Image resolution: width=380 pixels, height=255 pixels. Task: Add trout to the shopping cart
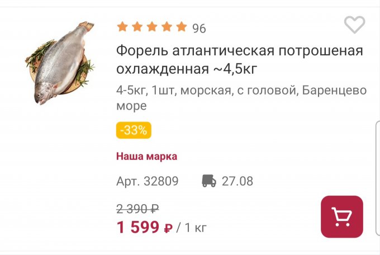(x=341, y=216)
